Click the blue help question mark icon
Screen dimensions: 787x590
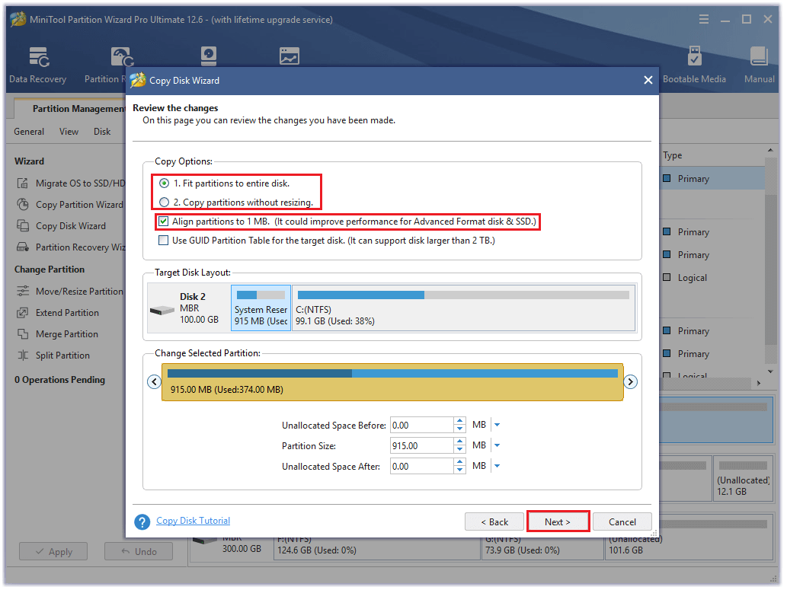(x=142, y=521)
